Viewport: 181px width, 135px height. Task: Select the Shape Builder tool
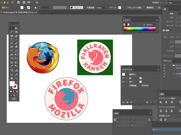pyautogui.click(x=12, y=58)
